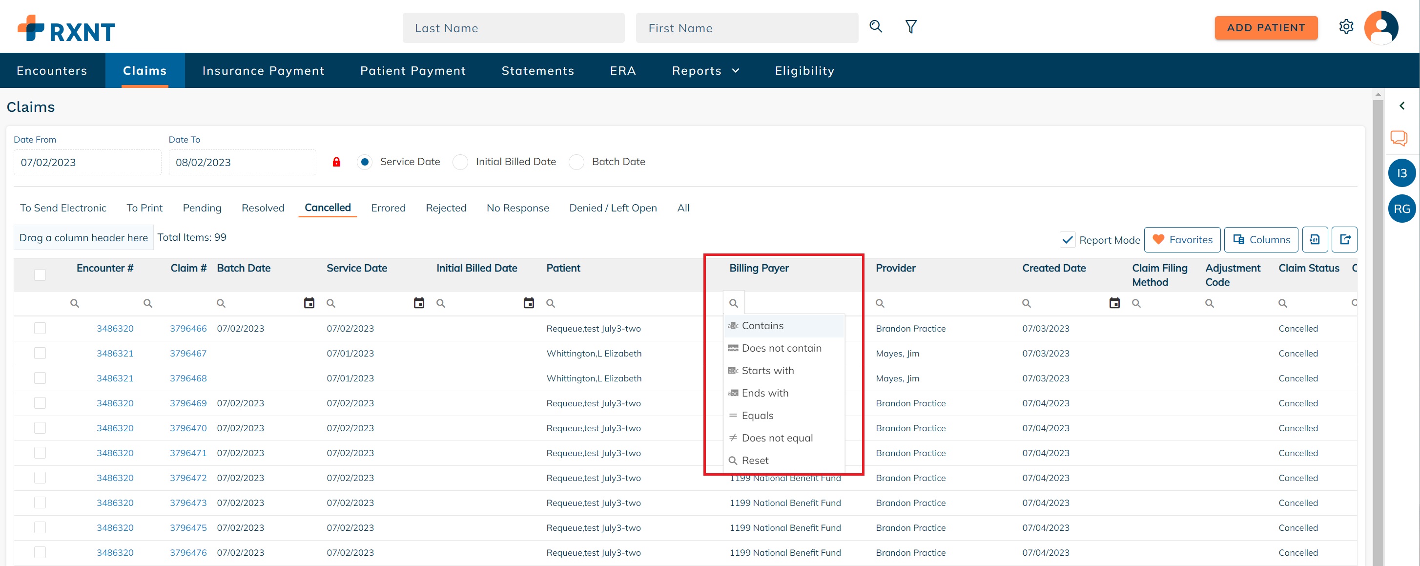Choose the Equals filter option

pos(784,416)
